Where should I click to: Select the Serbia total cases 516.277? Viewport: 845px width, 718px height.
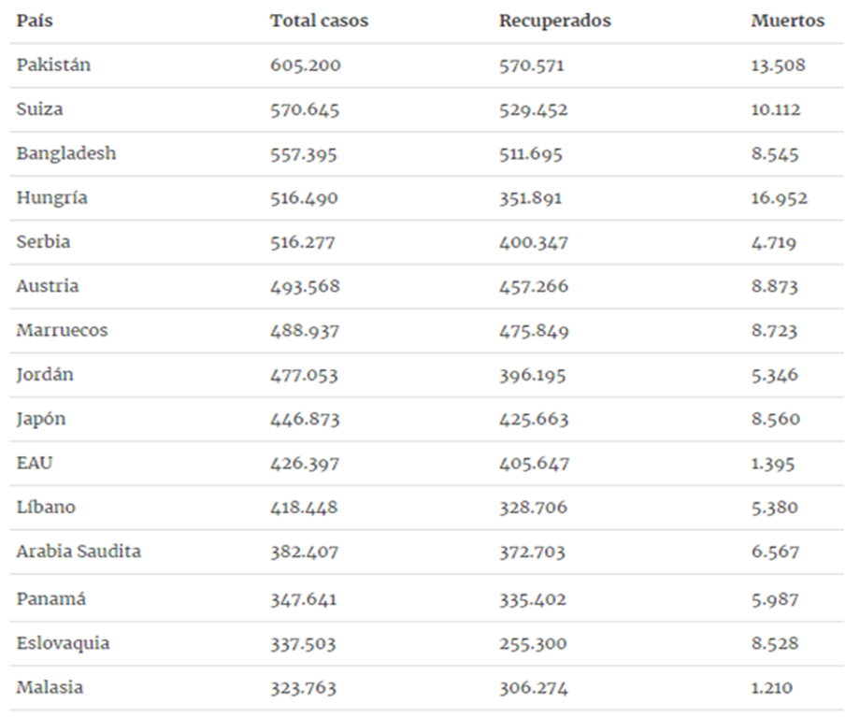pyautogui.click(x=302, y=241)
